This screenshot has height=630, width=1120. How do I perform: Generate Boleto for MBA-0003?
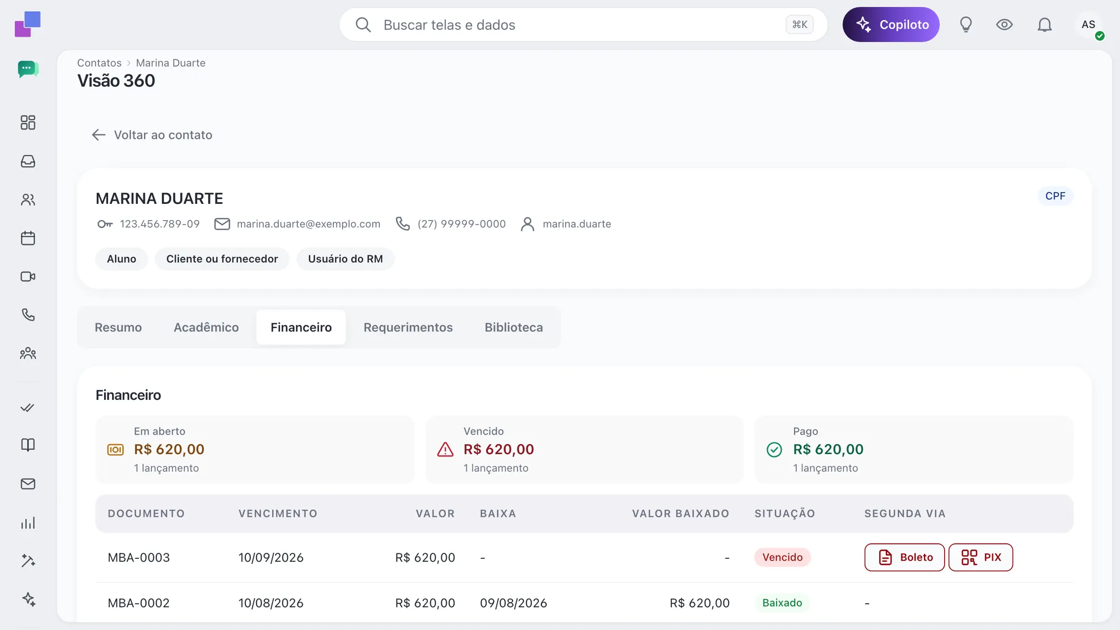point(904,558)
